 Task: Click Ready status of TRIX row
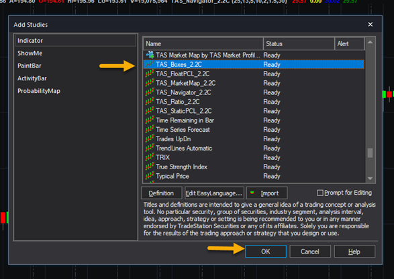click(x=272, y=157)
